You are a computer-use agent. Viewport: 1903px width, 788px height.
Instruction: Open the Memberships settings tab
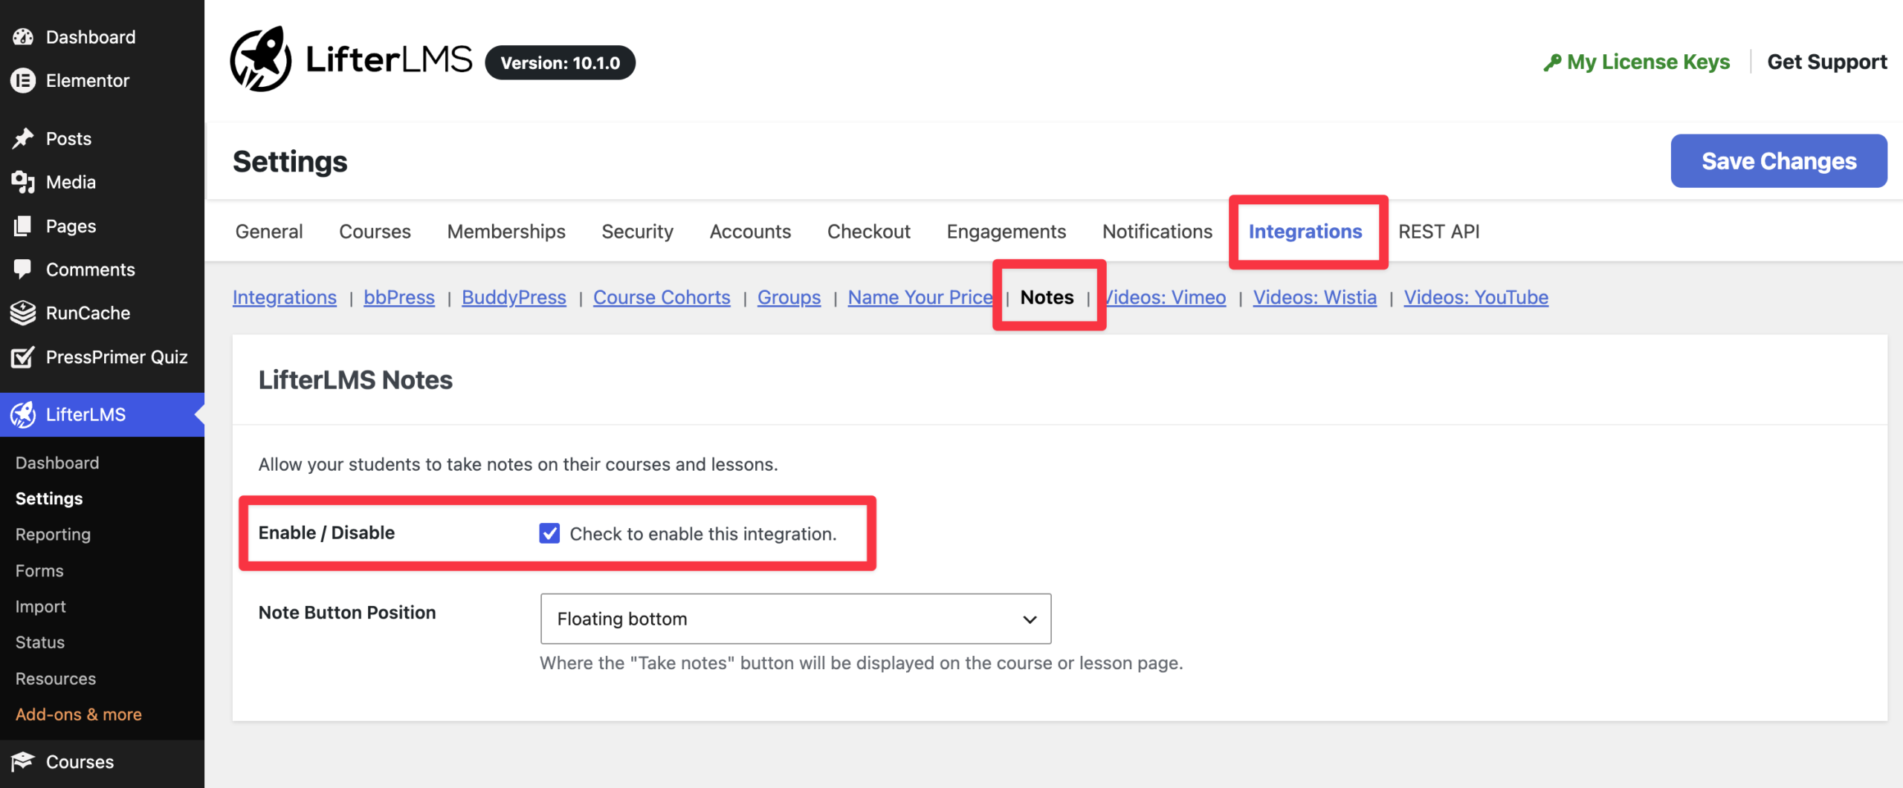506,231
